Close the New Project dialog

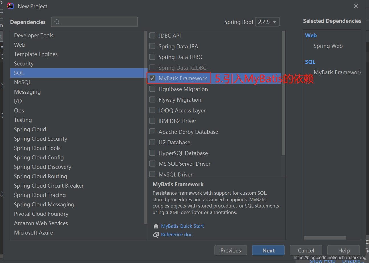click(356, 6)
